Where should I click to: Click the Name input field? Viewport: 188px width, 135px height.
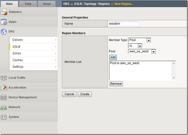(x=123, y=23)
